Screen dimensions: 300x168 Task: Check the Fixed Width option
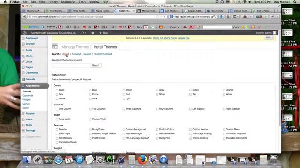point(57,119)
